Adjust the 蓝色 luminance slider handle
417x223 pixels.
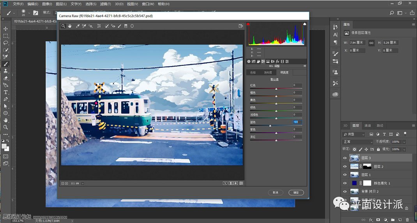click(270, 126)
